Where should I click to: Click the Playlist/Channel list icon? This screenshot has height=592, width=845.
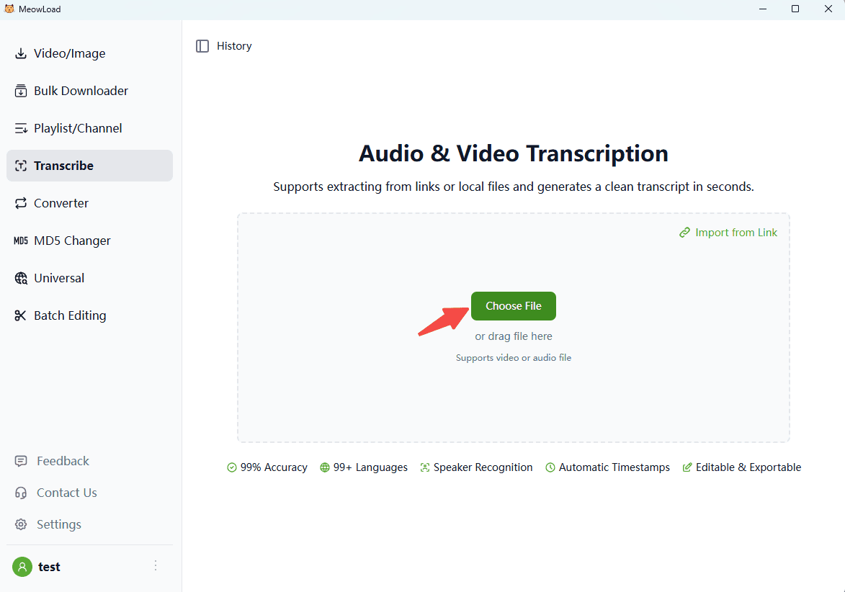21,128
